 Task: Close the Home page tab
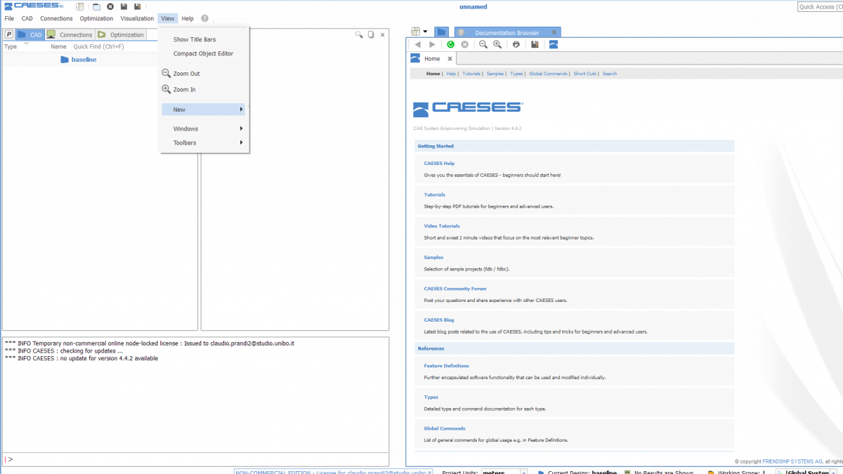click(450, 59)
